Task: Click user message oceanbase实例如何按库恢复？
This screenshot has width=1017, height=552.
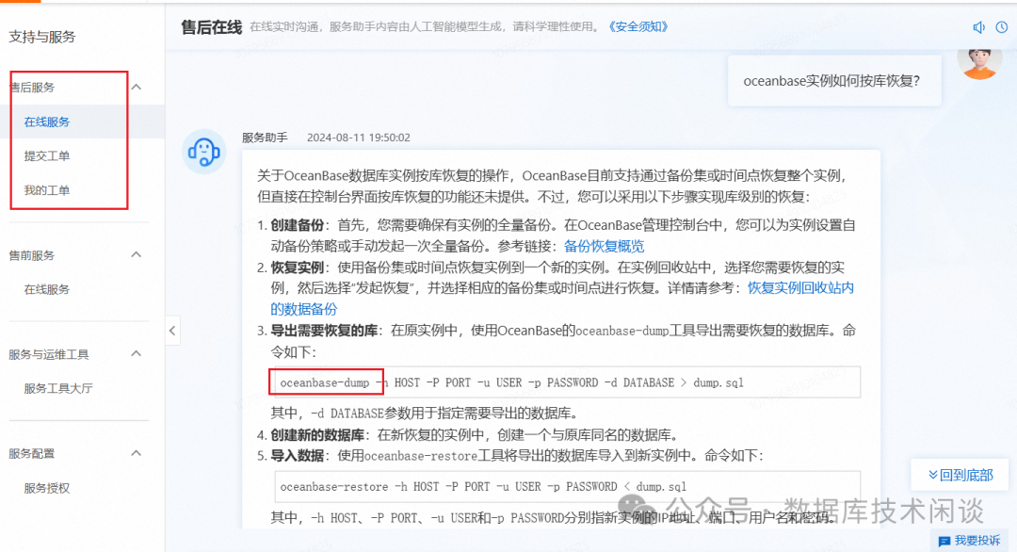Action: coord(834,81)
